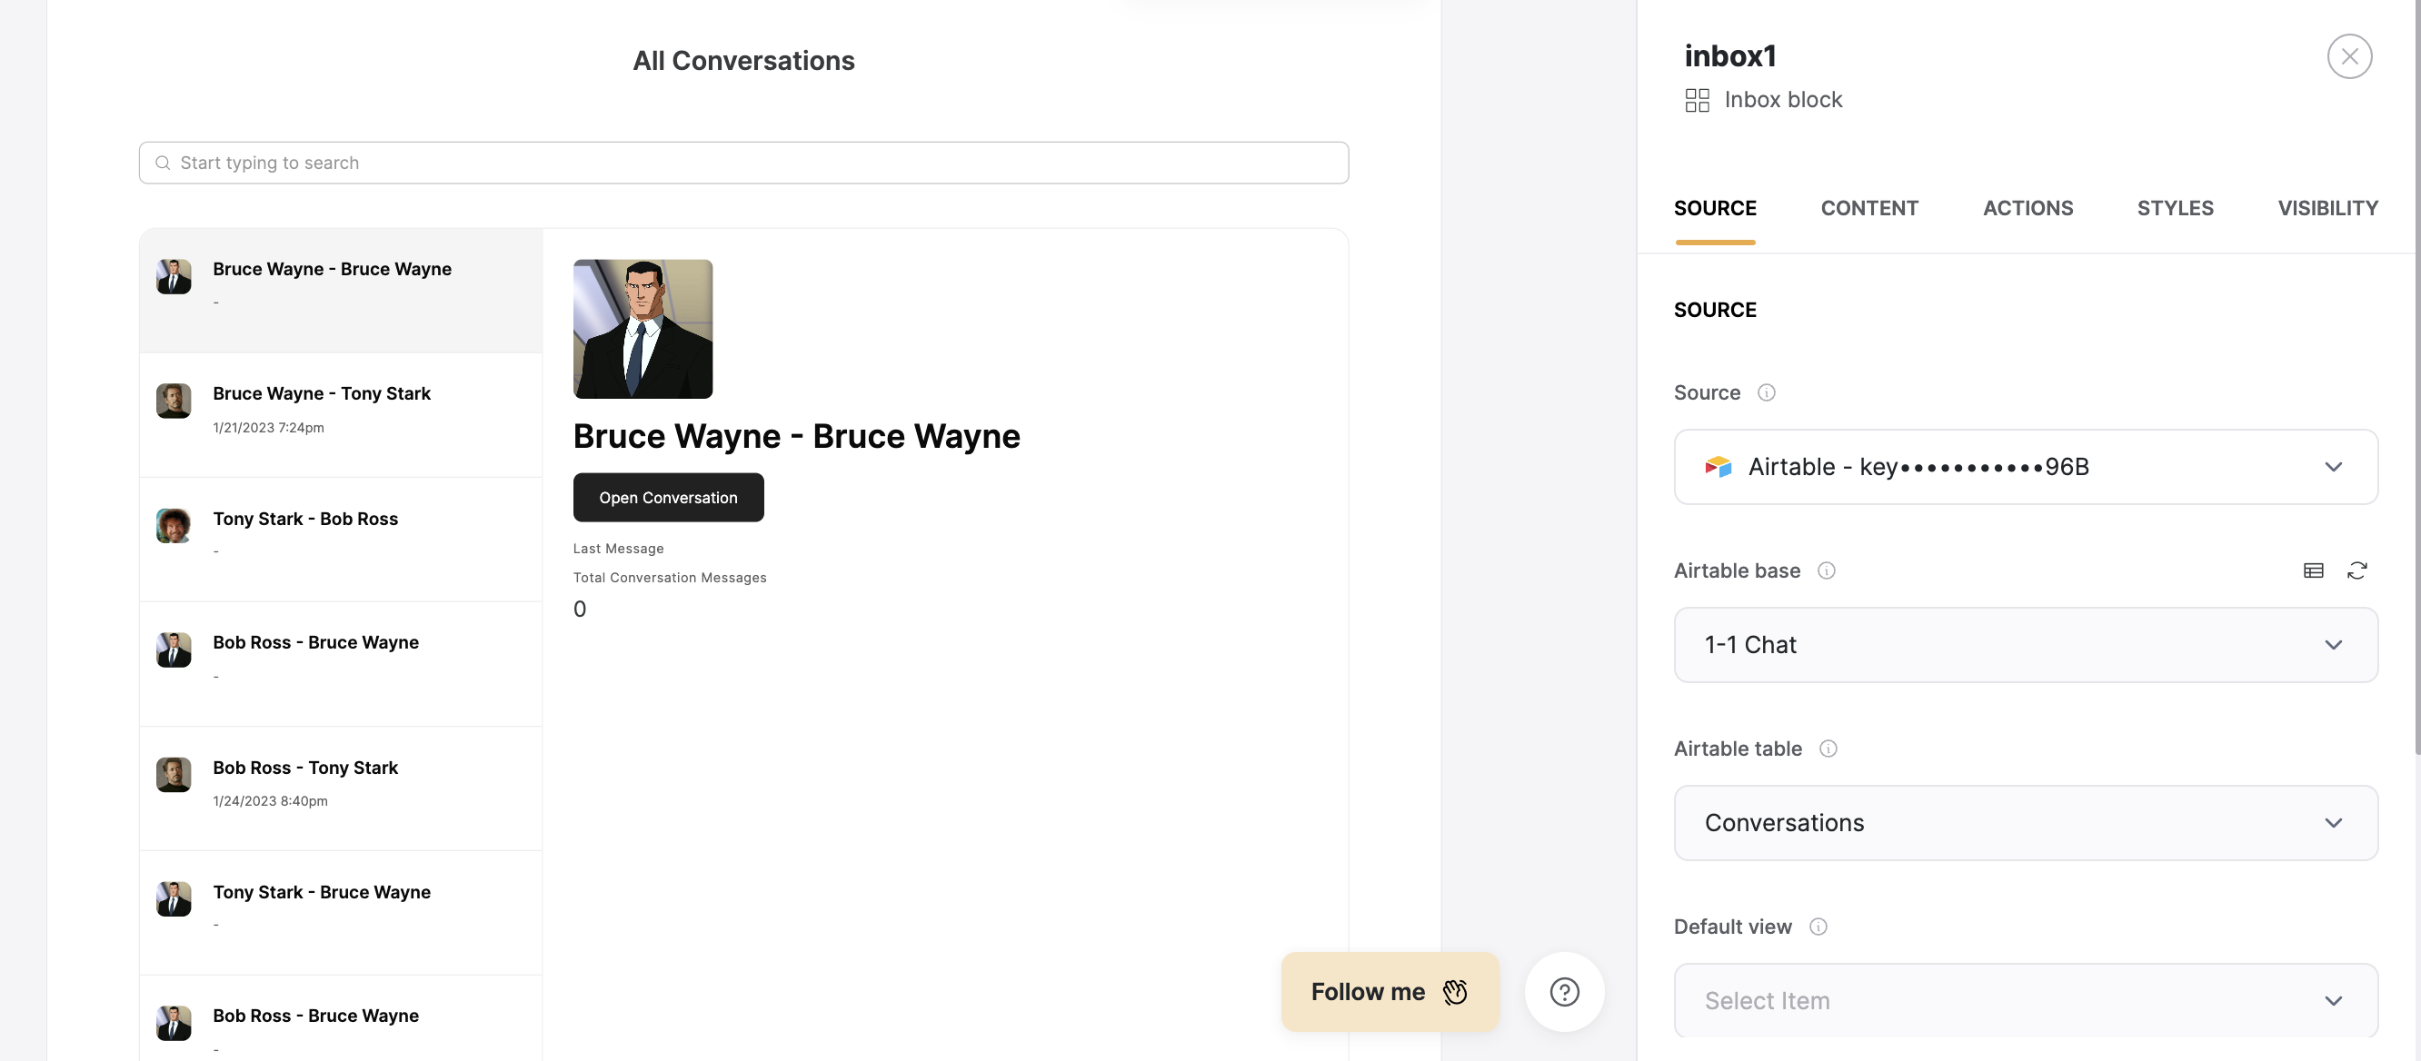Click the conversation search field

pos(742,163)
